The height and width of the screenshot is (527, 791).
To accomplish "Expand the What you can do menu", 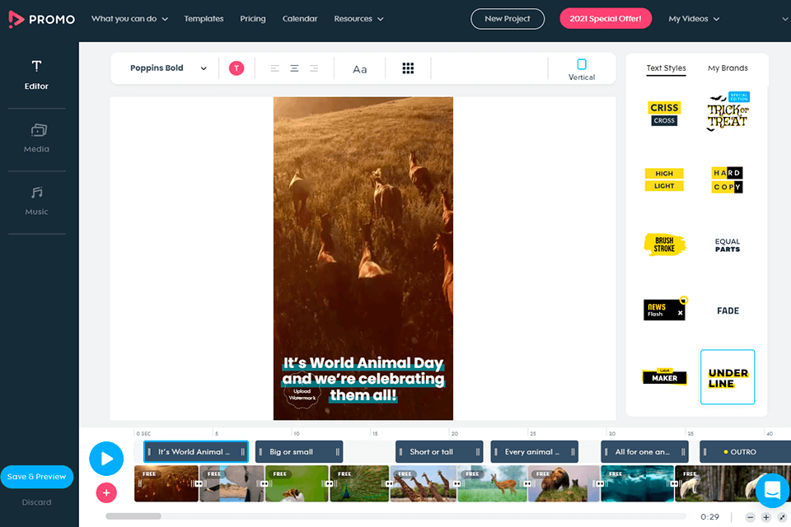I will click(x=129, y=19).
